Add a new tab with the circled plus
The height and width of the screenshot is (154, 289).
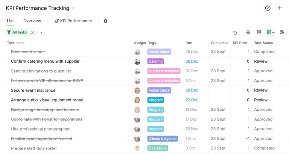coord(105,21)
